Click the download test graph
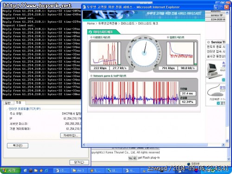 [x=104, y=53]
